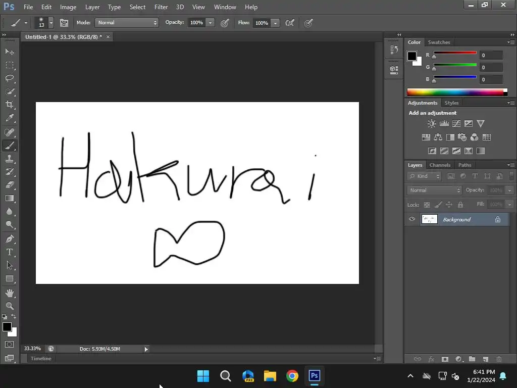
Task: Select the Zoom tool in toolbox
Action: pos(10,306)
